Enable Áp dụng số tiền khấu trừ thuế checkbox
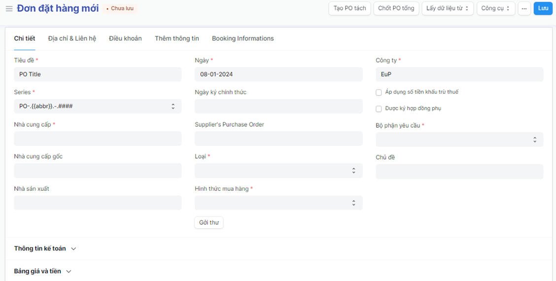This screenshot has width=556, height=281. [379, 92]
